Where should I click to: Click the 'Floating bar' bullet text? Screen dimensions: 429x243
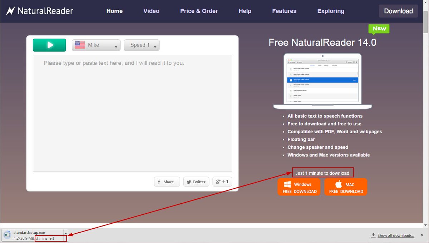point(301,139)
